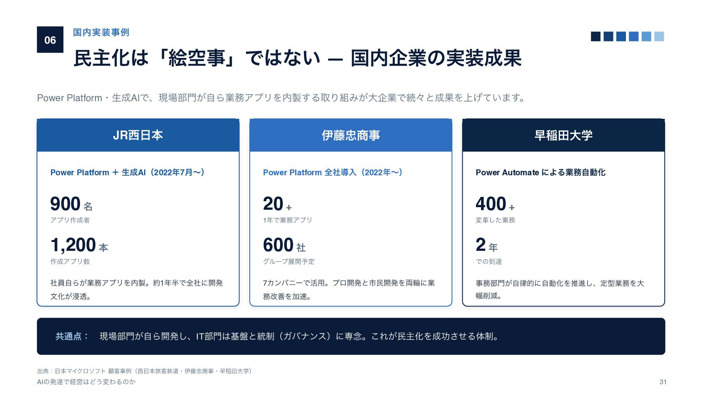This screenshot has width=704, height=396.
Task: Click the darkest navy square in the palette
Action: (596, 37)
